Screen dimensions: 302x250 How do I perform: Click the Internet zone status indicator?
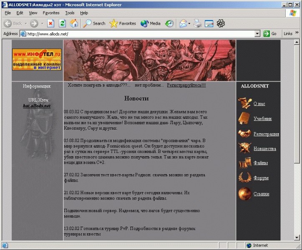[257, 245]
